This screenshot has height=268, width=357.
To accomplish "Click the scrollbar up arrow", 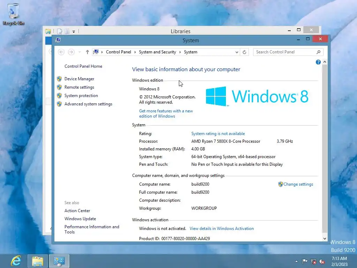I will point(325,62).
